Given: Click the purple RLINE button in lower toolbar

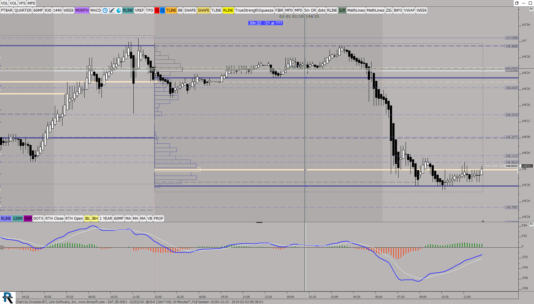Looking at the screenshot, I should tap(6, 218).
